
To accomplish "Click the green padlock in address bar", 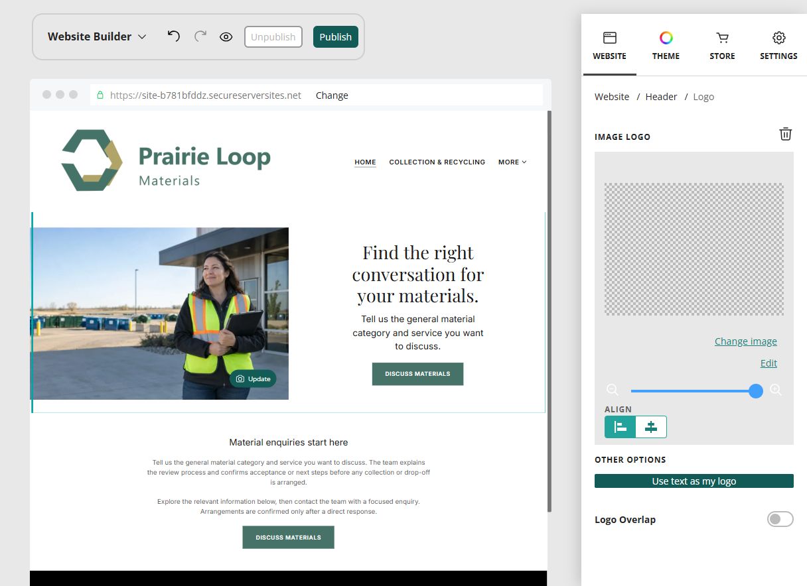I will pos(100,95).
